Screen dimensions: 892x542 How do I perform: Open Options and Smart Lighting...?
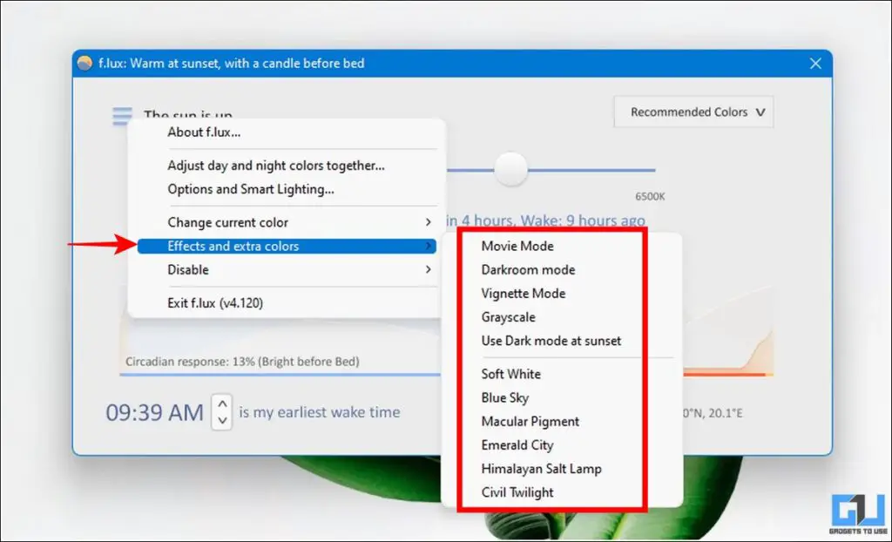287,189
